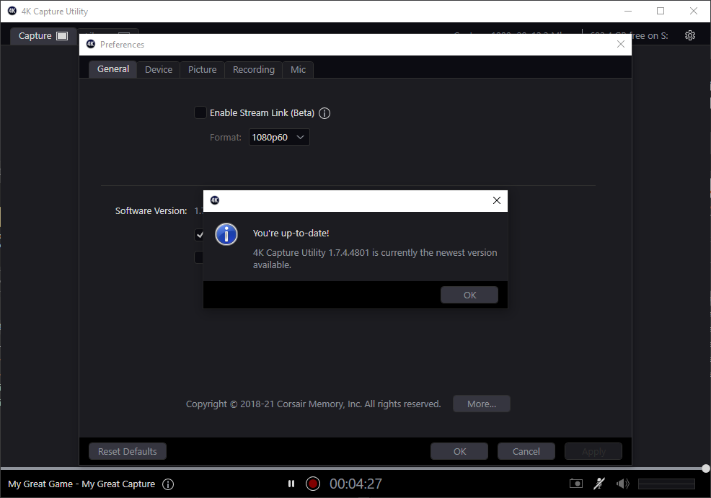Click the Apply button in Preferences
Image resolution: width=711 pixels, height=498 pixels.
tap(593, 451)
